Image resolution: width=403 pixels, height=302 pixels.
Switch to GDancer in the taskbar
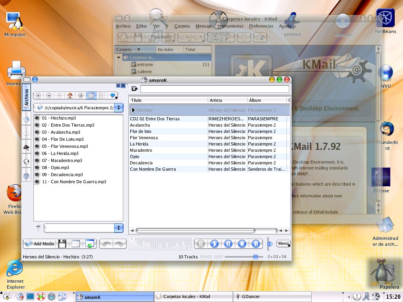[272, 296]
